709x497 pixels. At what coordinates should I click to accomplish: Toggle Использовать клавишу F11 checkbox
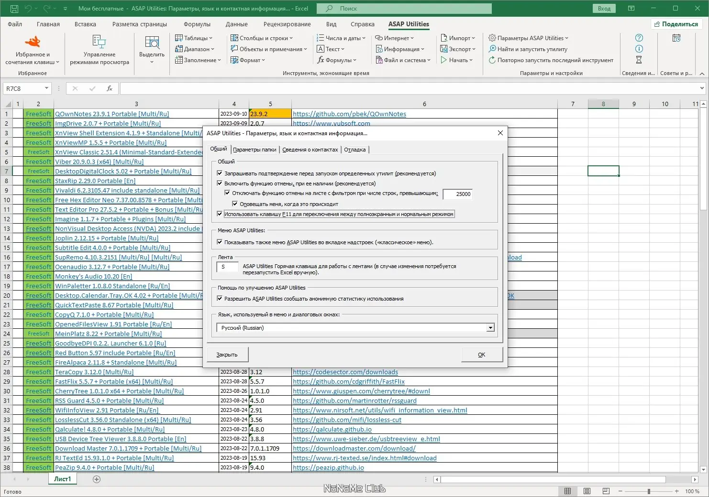tap(220, 214)
